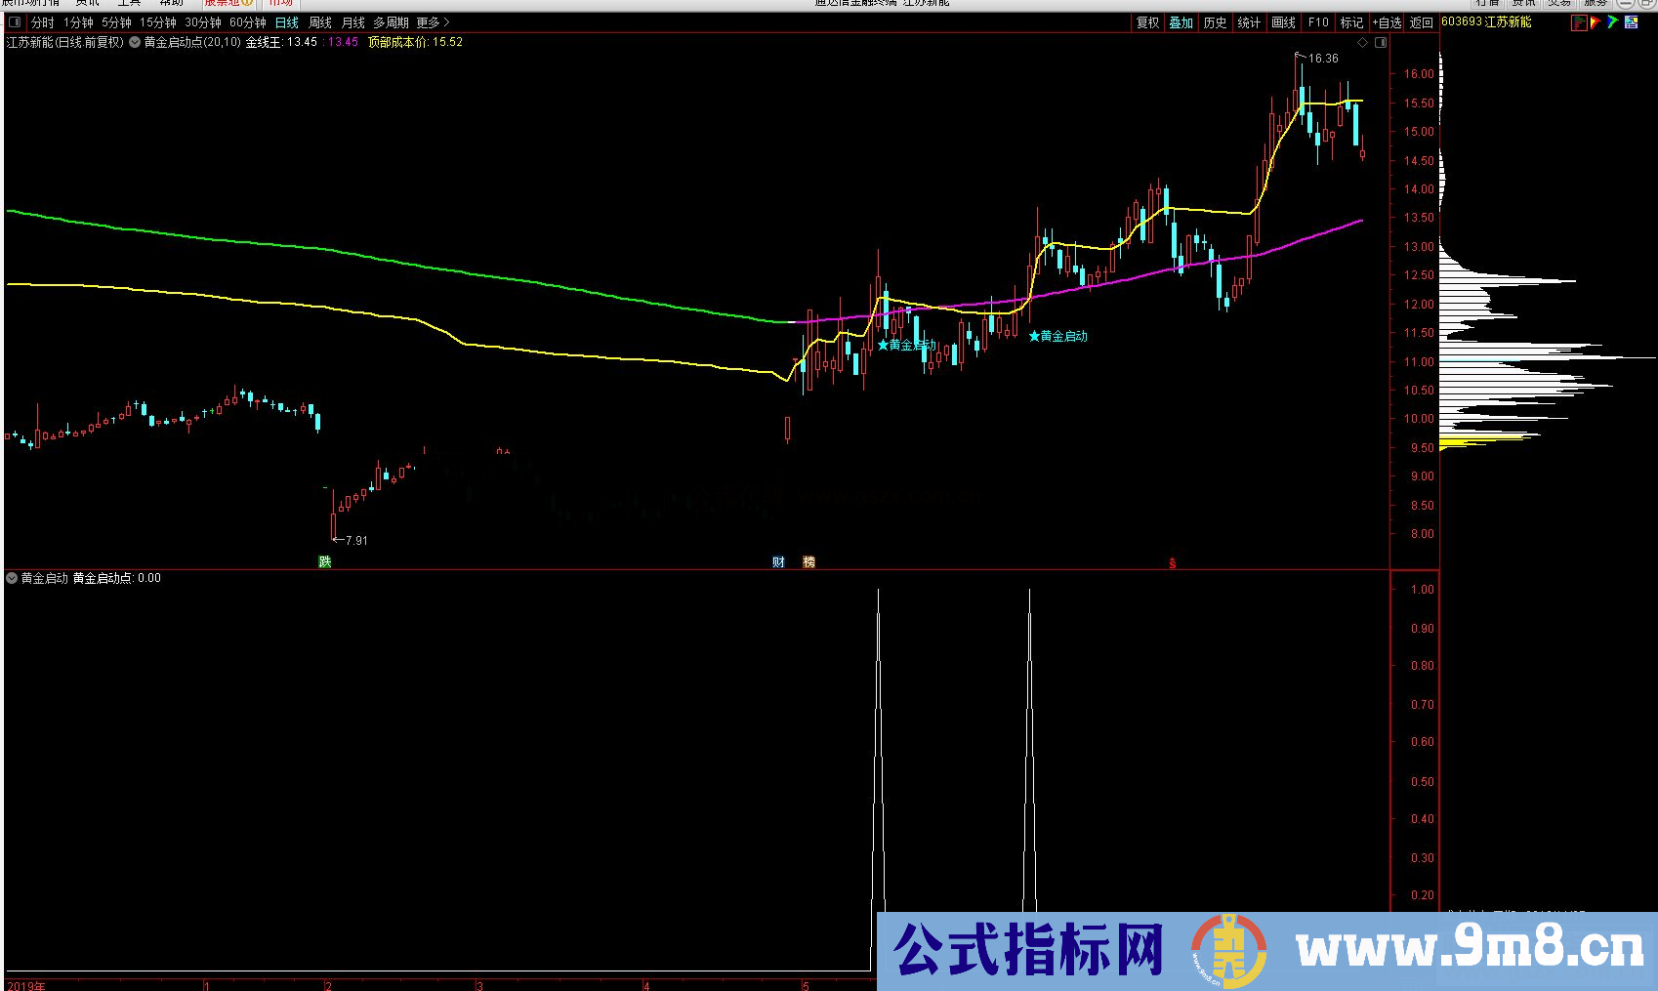Toggle 画线 drawing mode
Viewport: 1658px width, 991px height.
[1283, 21]
